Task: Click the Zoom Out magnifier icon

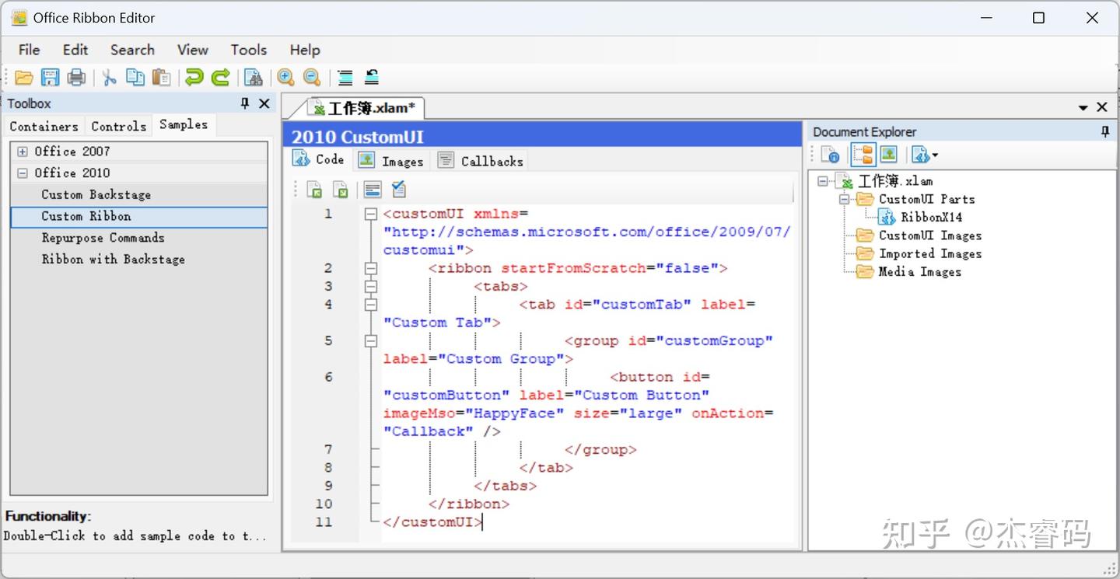Action: click(x=312, y=77)
